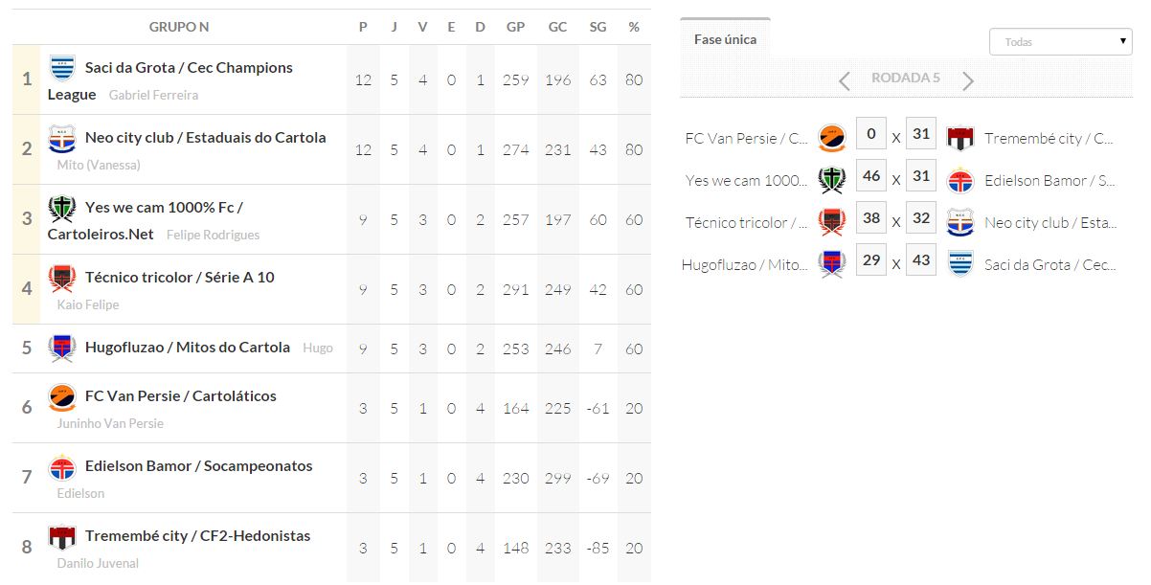Open Hugofluzao / Mitos do Cartola team link
1151x585 pixels.
(x=187, y=348)
